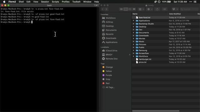
Task: Click the three-dots menu bar icon
Action: coord(191,2)
